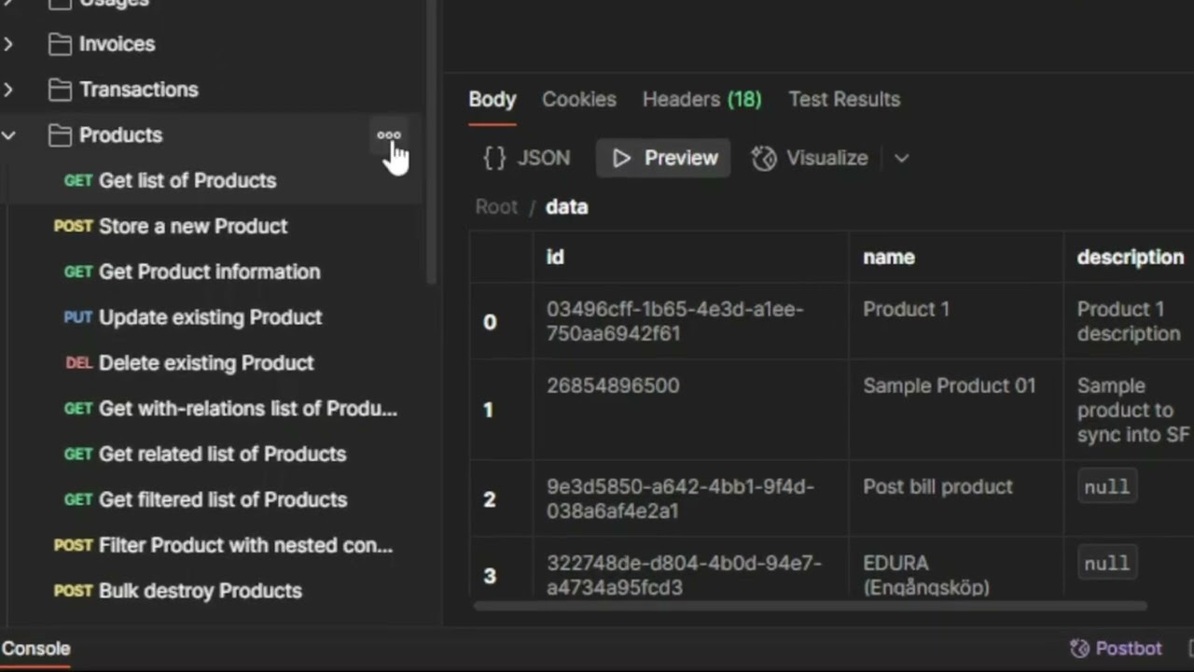The image size is (1194, 672).
Task: Click the data breadcrumb item
Action: tap(566, 207)
